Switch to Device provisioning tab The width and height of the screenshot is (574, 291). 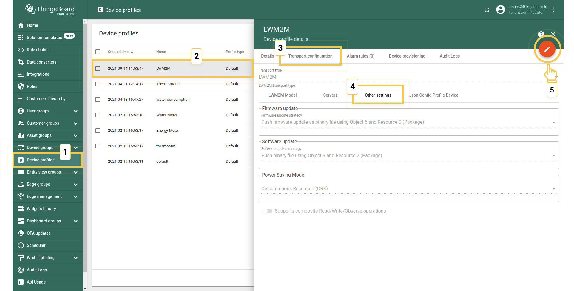pyautogui.click(x=407, y=56)
